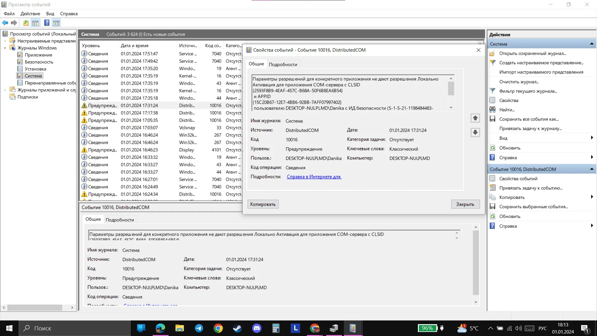This screenshot has width=597, height=336.
Task: Collapse the Журналы Windows tree node
Action: click(x=5, y=48)
